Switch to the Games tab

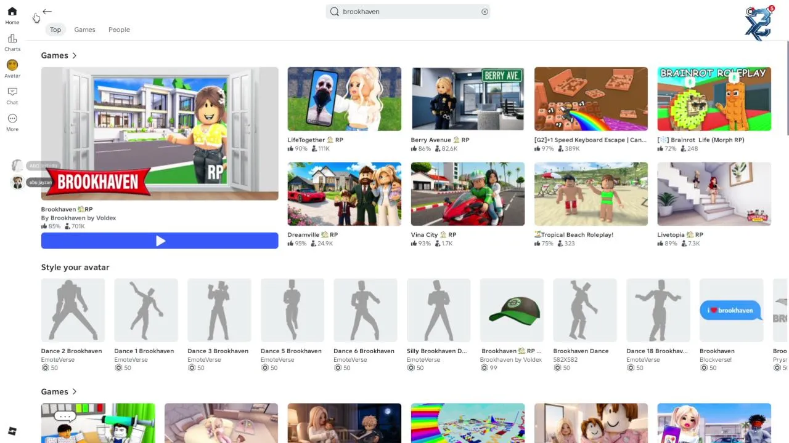coord(84,30)
